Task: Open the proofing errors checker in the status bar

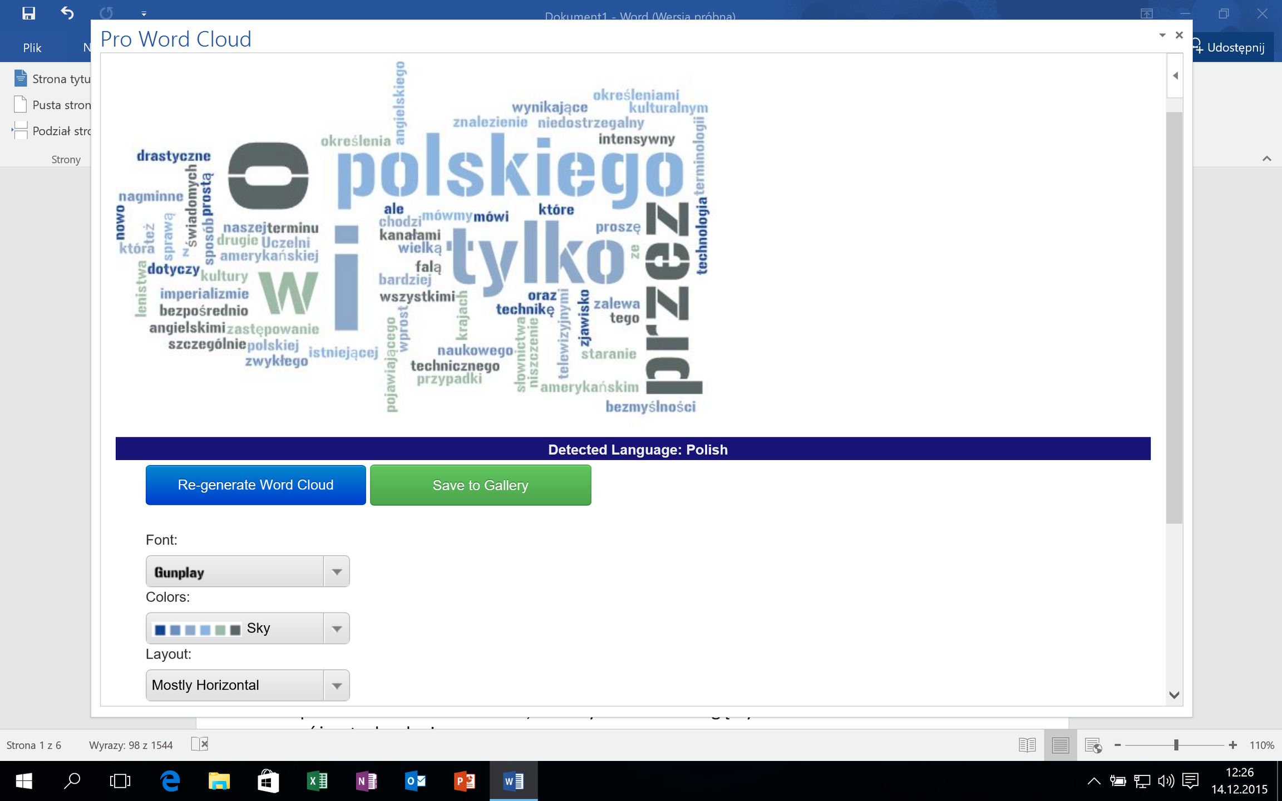Action: pos(199,745)
